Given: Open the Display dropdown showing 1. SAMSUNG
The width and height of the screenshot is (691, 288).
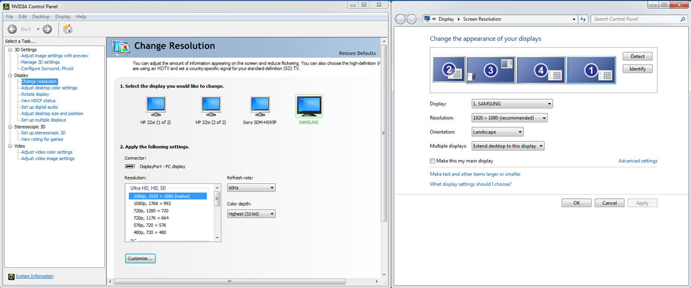Looking at the screenshot, I should pos(511,104).
